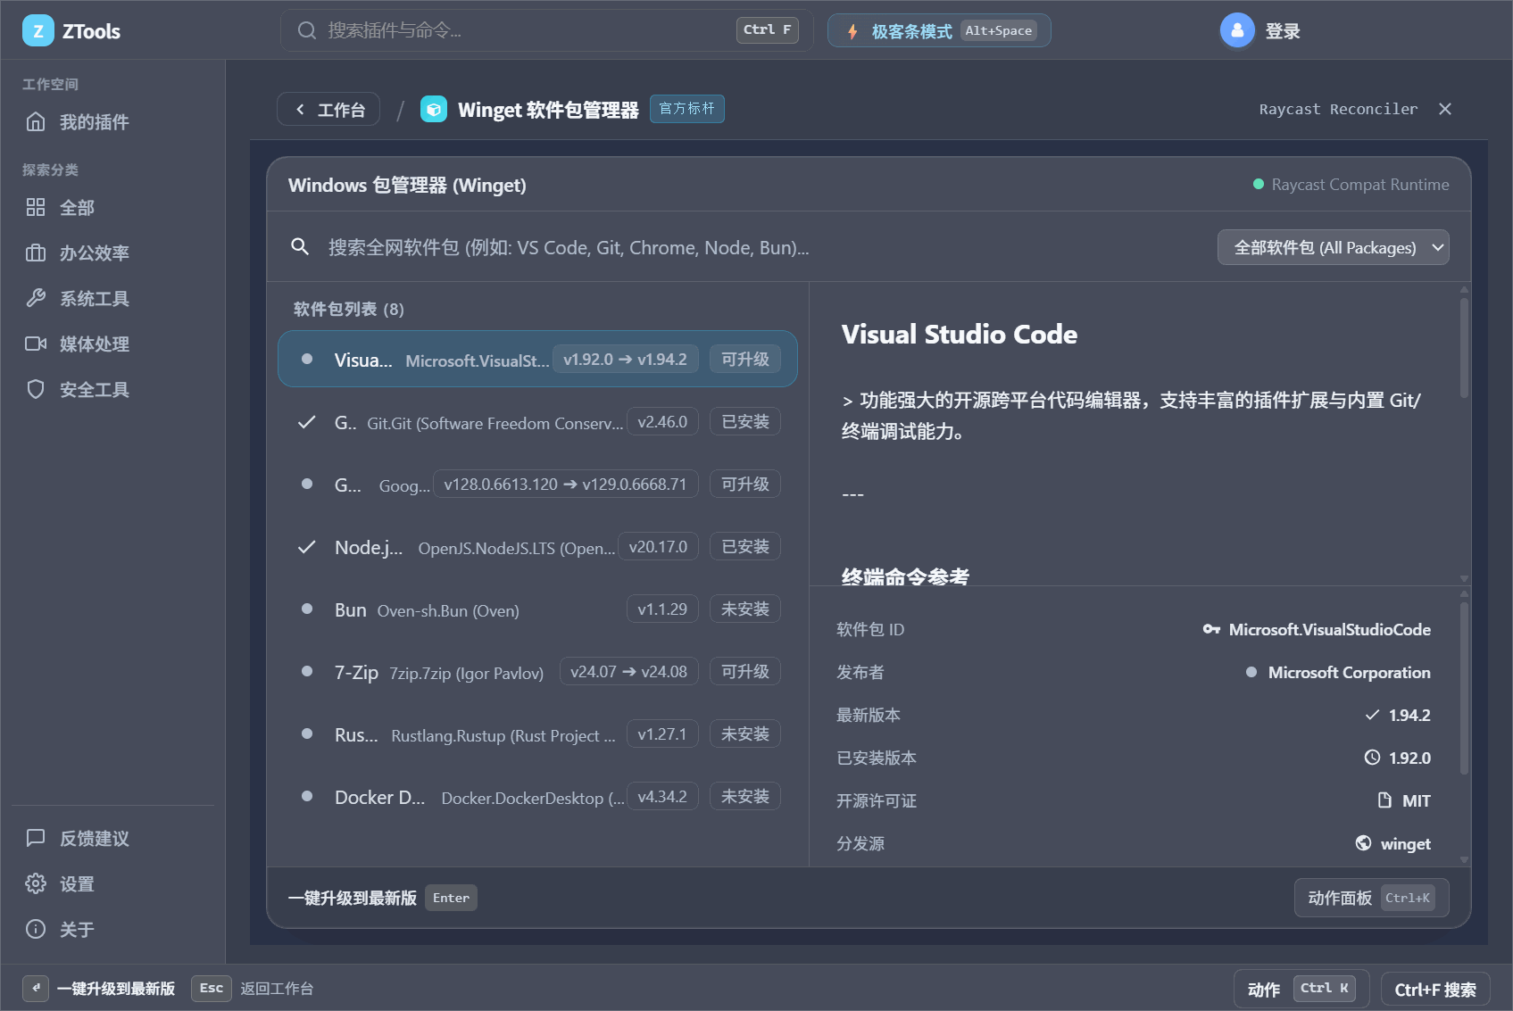This screenshot has width=1513, height=1011.
Task: Click 极客条模式 button
Action: pos(939,31)
